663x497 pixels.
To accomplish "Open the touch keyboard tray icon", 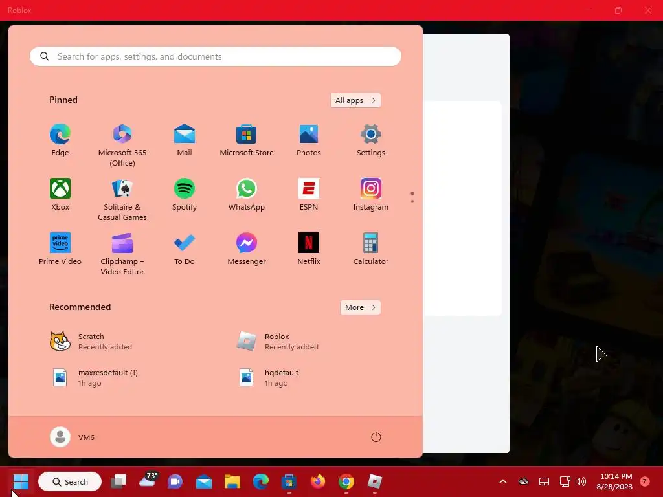I will click(544, 481).
